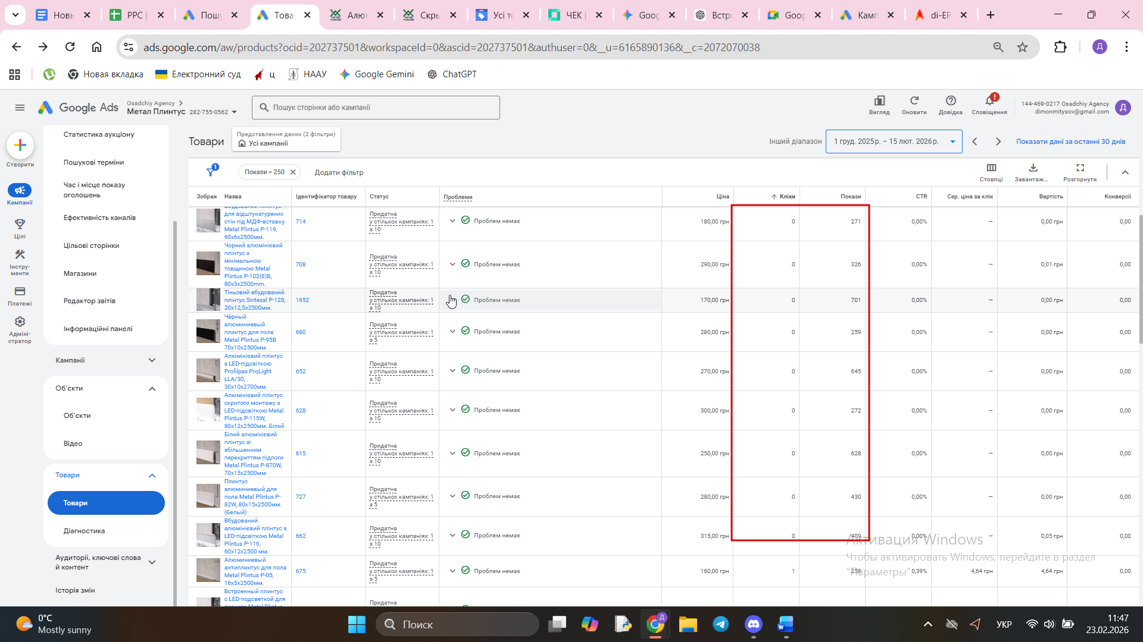Open Платежі billing icon
This screenshot has width=1143, height=642.
[x=20, y=292]
